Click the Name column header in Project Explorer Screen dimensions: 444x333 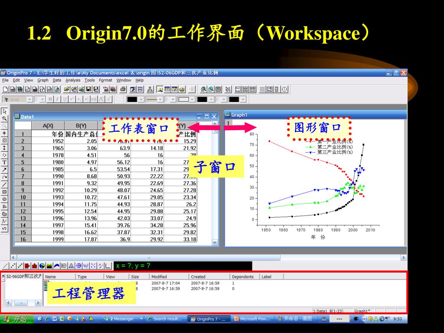pyautogui.click(x=59, y=277)
